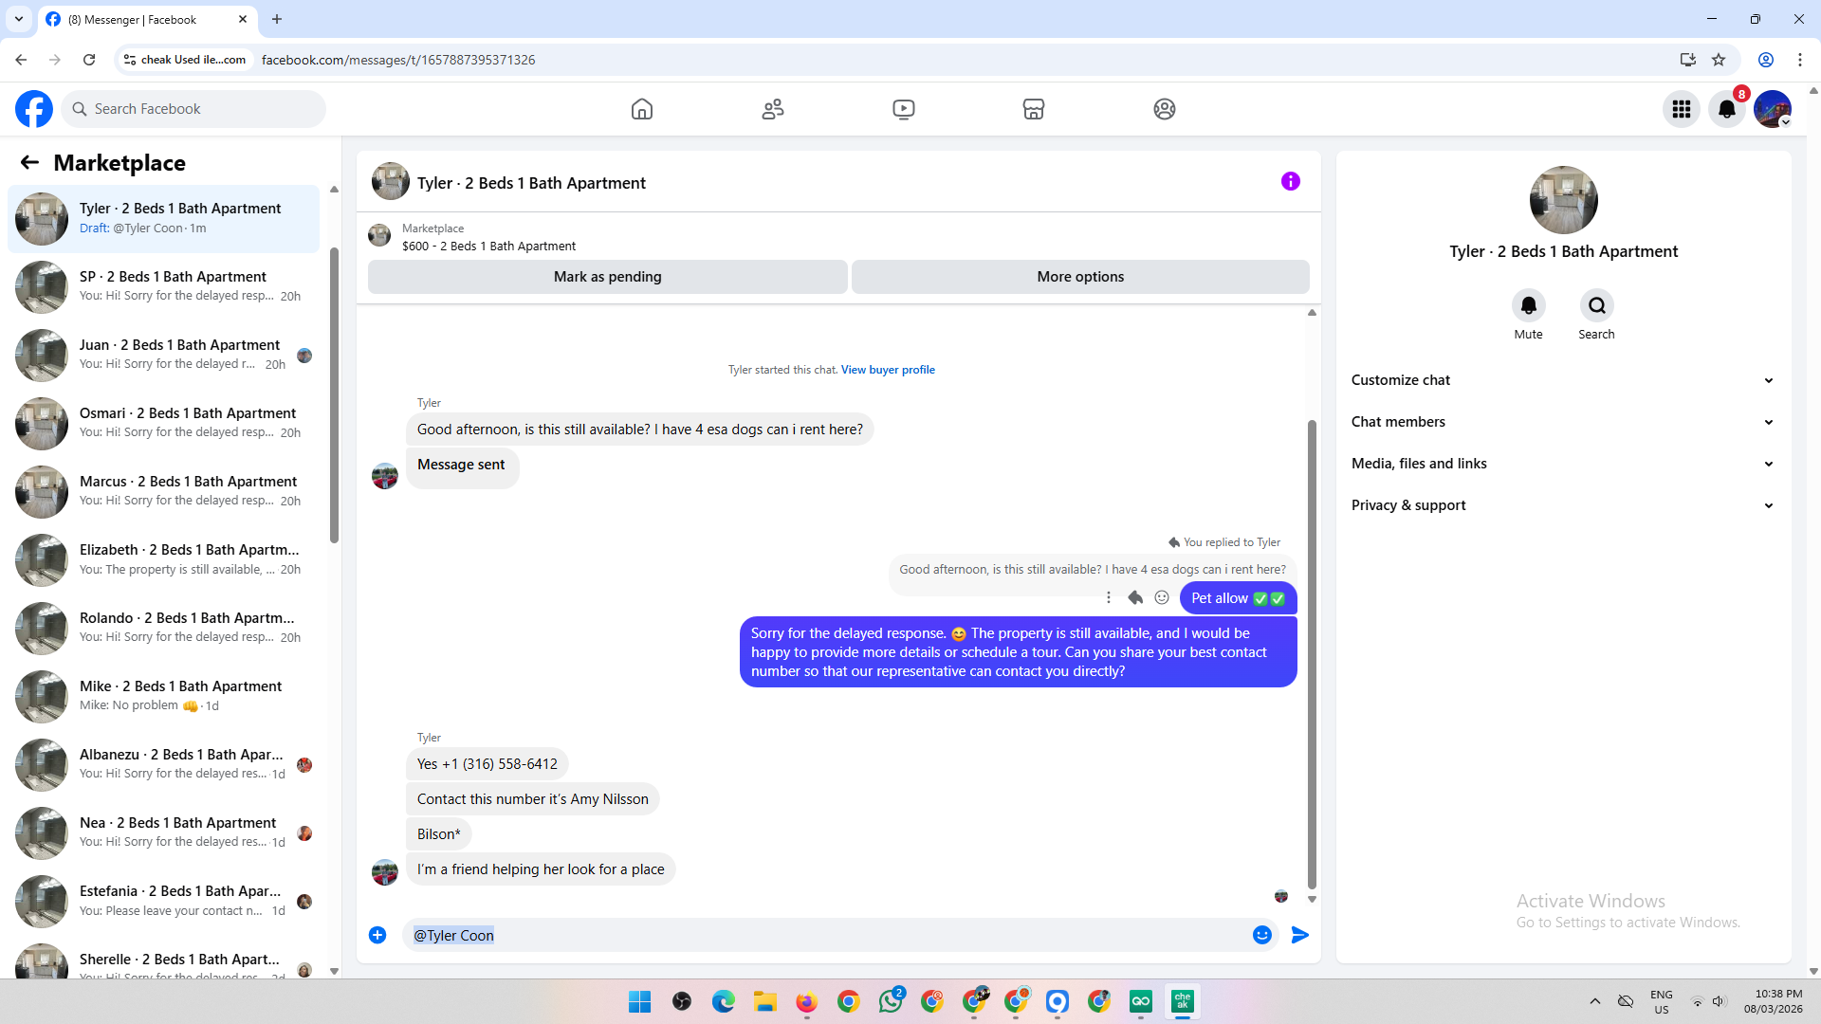Click the react smiley on Pet allow message
The width and height of the screenshot is (1821, 1024).
[x=1162, y=597]
